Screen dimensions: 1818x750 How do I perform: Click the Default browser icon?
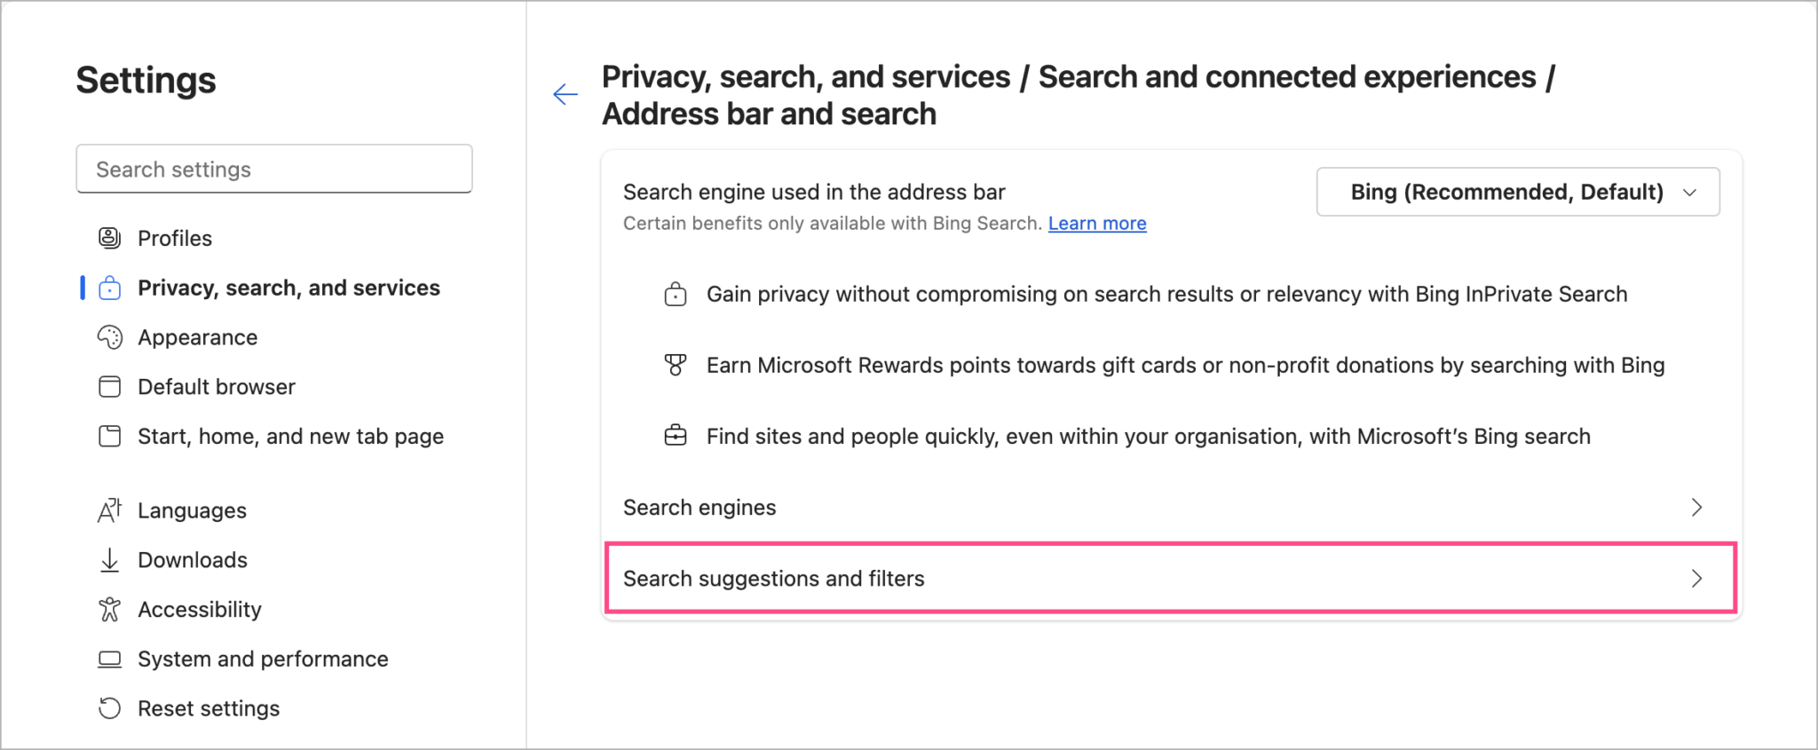coord(109,386)
